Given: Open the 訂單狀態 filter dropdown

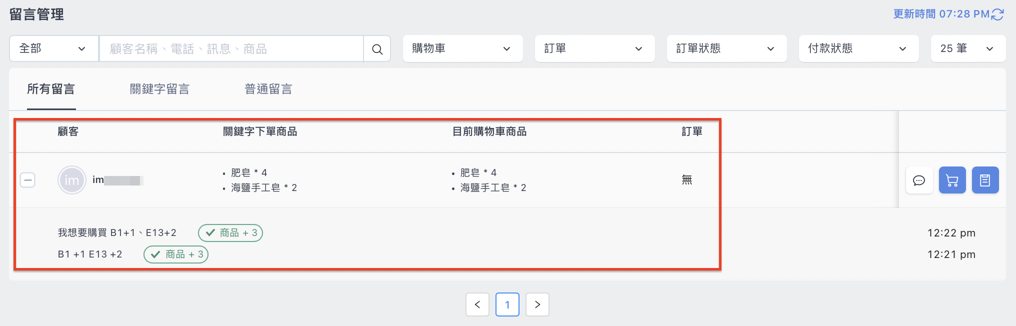Looking at the screenshot, I should click(727, 48).
